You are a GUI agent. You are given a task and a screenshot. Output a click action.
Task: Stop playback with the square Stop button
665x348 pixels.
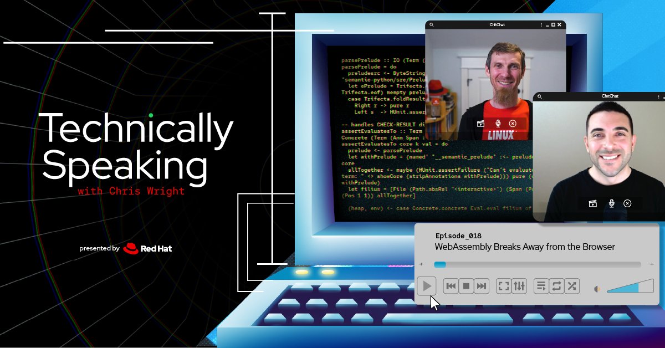(x=467, y=286)
